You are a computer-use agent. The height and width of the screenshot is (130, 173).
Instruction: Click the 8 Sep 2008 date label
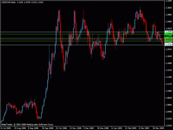(x=33, y=128)
